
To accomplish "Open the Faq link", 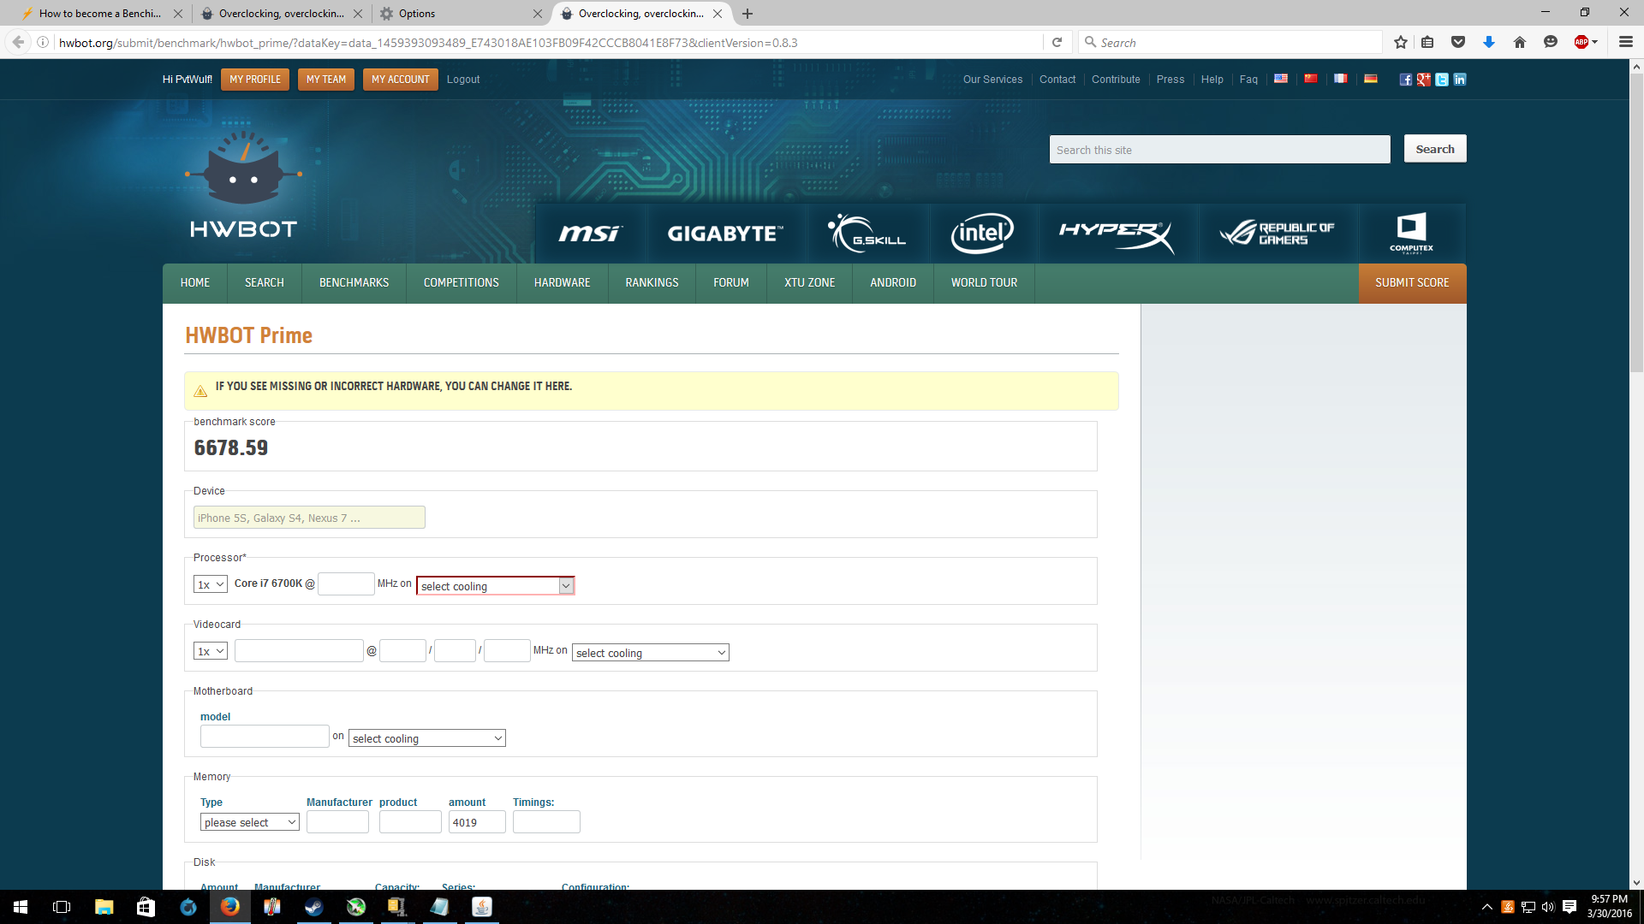I will pyautogui.click(x=1248, y=80).
